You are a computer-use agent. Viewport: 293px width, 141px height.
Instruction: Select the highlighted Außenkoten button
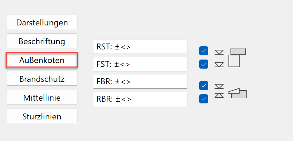click(x=42, y=60)
